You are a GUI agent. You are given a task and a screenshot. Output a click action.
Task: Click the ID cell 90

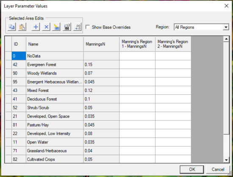pos(19,73)
